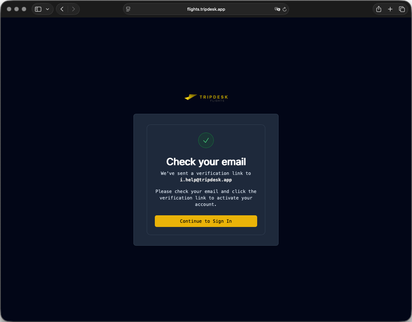
Task: Click the full screen window button
Action: [24, 9]
